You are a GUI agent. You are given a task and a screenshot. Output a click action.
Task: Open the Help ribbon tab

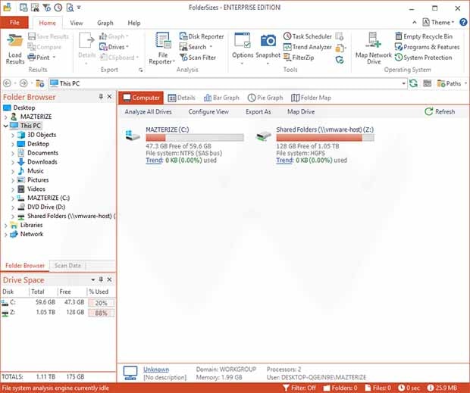(133, 23)
